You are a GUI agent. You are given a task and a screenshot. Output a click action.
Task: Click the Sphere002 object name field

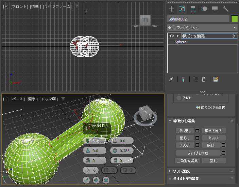(198, 19)
